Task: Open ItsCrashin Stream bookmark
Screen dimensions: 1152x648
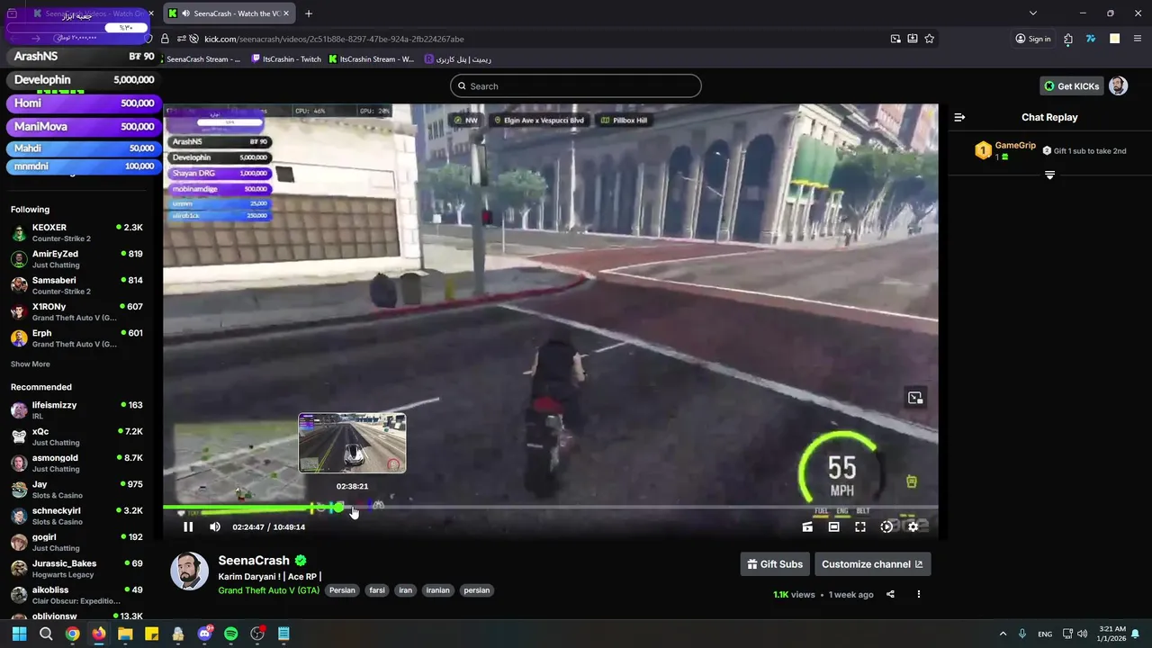Action: click(x=372, y=59)
